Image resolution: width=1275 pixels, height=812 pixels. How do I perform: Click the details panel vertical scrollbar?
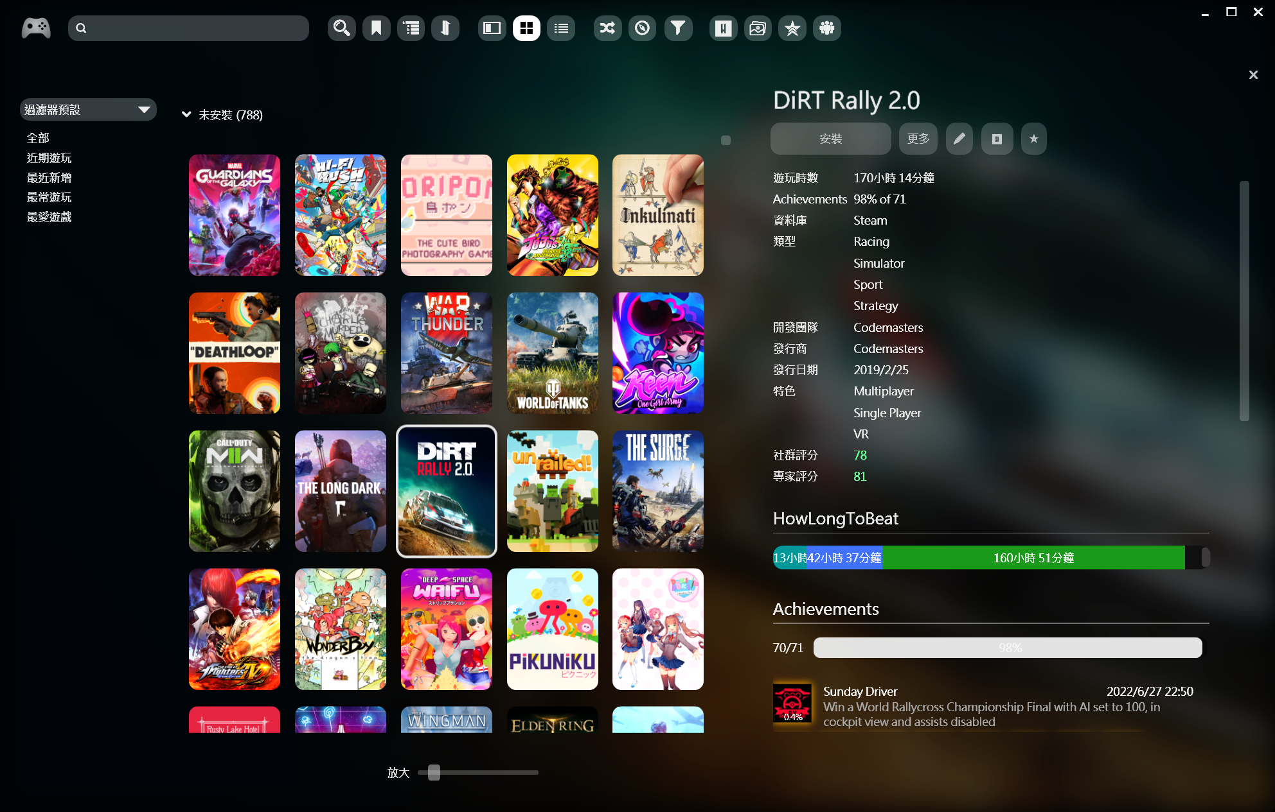tap(1245, 300)
